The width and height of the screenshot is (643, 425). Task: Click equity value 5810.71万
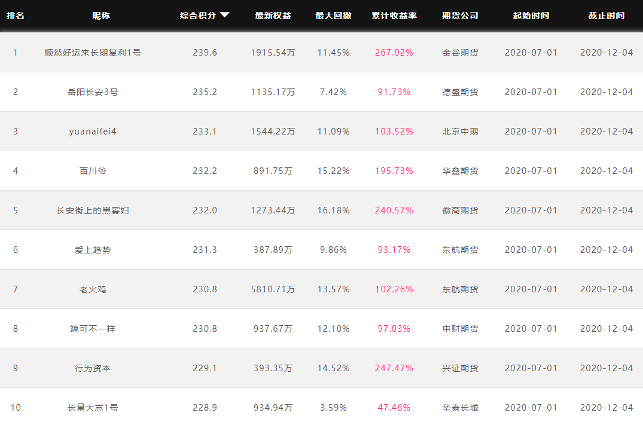point(273,289)
